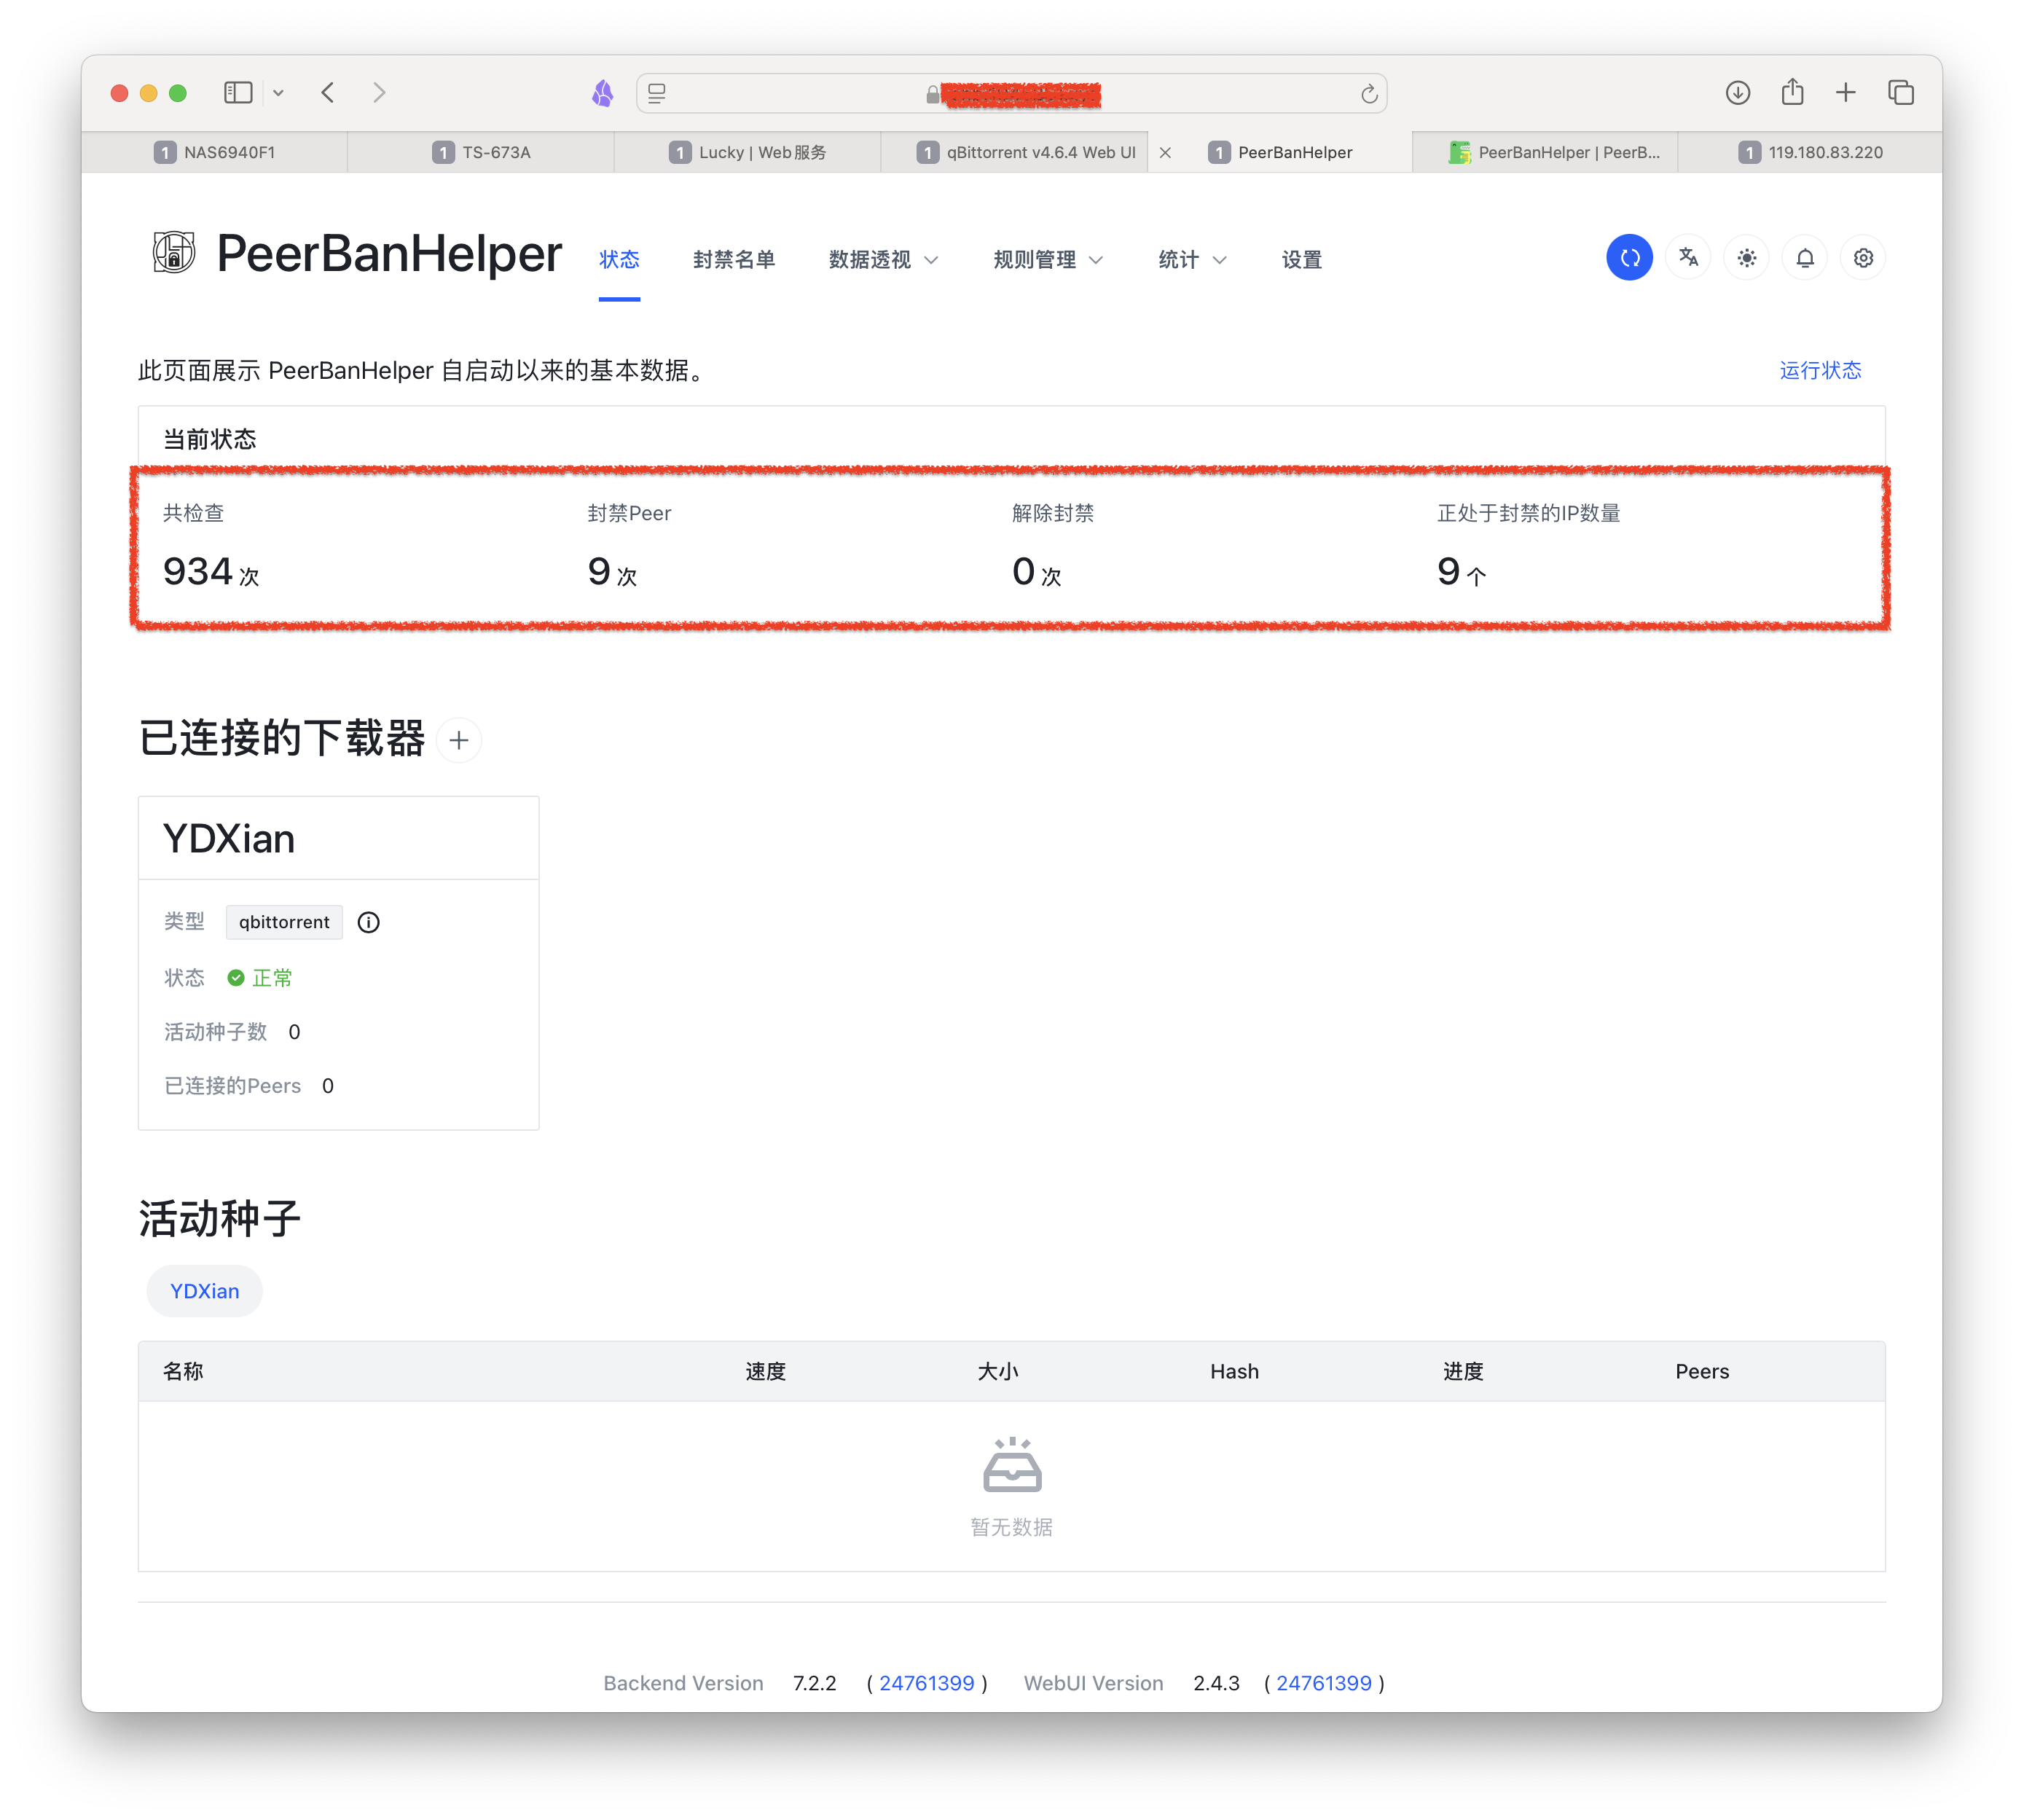Click the blue auto-refresh icon button

(x=1629, y=258)
